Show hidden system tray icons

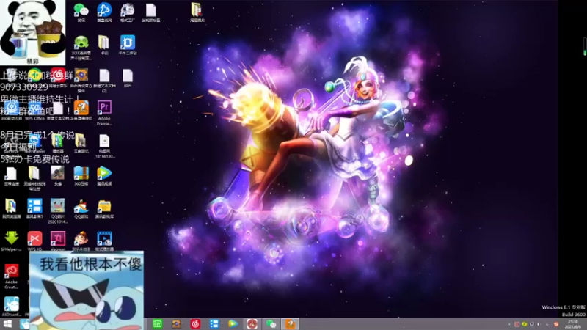(509, 324)
